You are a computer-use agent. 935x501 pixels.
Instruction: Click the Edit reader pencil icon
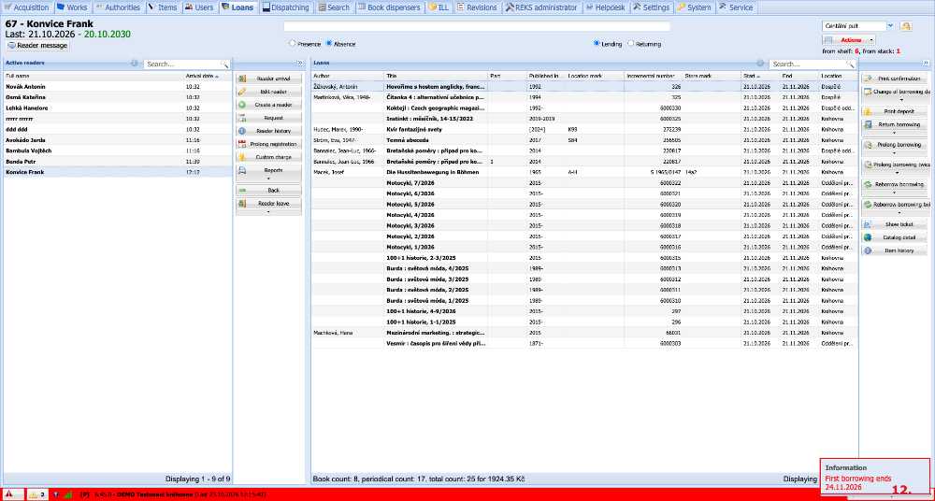pyautogui.click(x=242, y=92)
